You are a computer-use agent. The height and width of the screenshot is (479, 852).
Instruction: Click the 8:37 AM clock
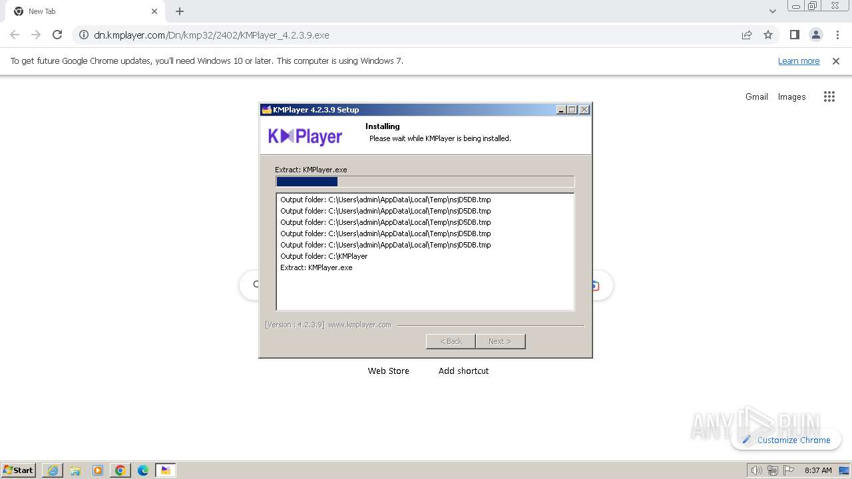coord(818,470)
